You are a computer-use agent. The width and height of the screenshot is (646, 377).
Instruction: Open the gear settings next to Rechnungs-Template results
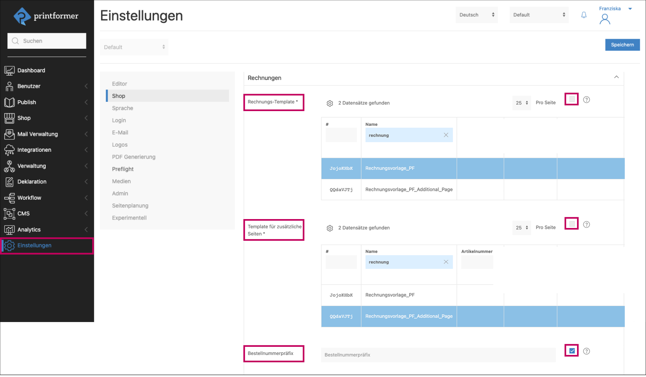click(x=330, y=103)
